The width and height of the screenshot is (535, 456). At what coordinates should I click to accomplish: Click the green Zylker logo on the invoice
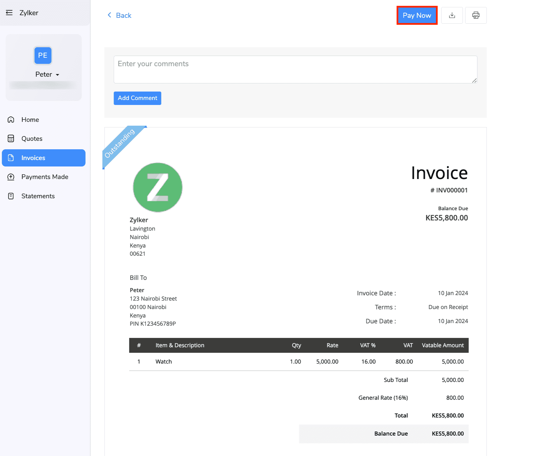click(158, 187)
